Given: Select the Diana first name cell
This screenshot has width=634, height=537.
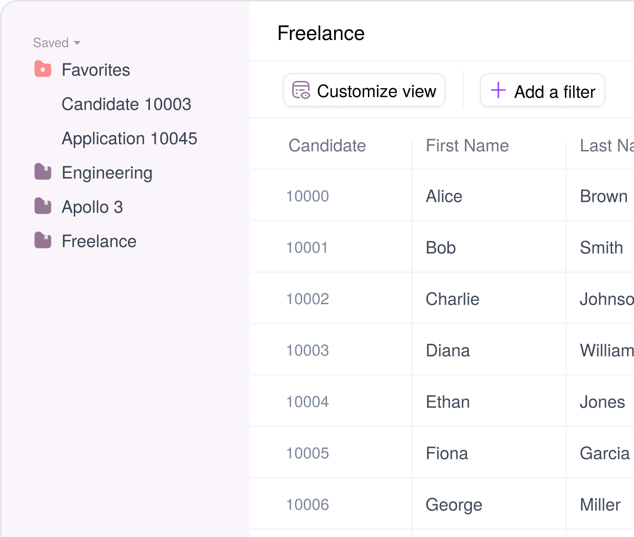Looking at the screenshot, I should click(447, 350).
